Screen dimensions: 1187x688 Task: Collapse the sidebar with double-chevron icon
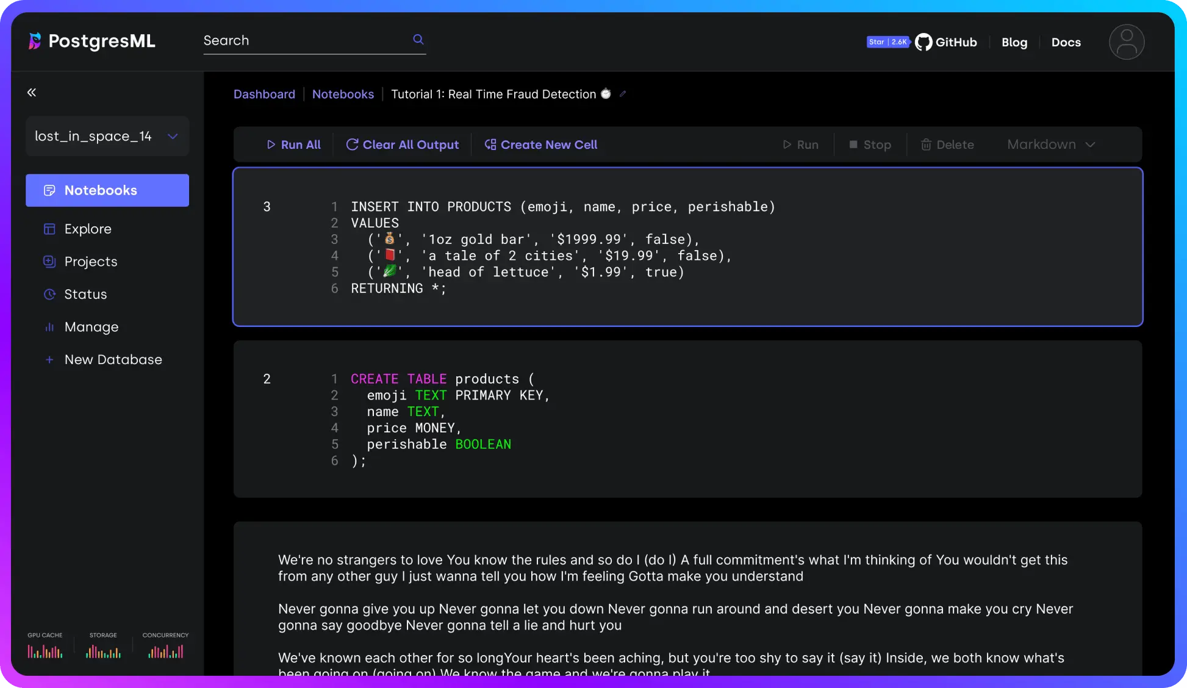pyautogui.click(x=32, y=92)
